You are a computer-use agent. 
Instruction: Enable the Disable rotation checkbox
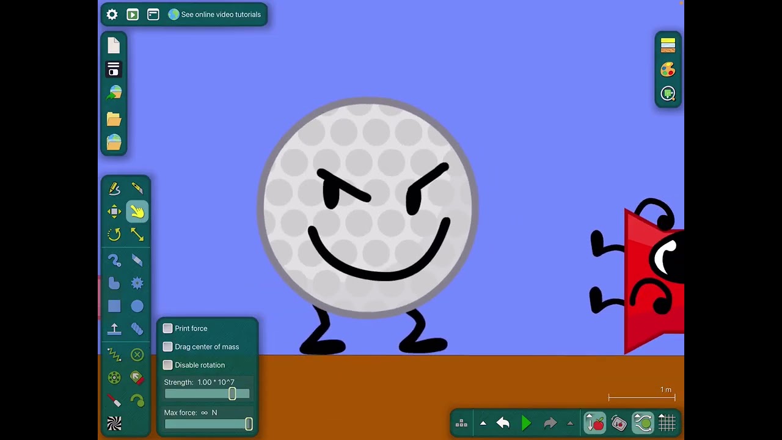tap(167, 365)
